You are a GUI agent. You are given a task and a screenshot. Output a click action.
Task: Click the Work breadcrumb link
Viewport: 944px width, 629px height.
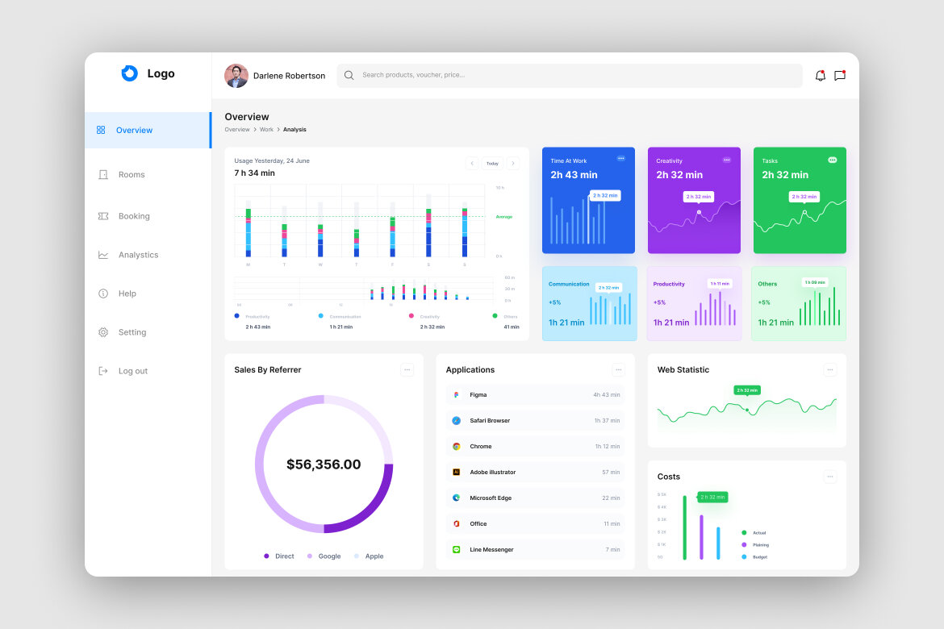pos(266,129)
